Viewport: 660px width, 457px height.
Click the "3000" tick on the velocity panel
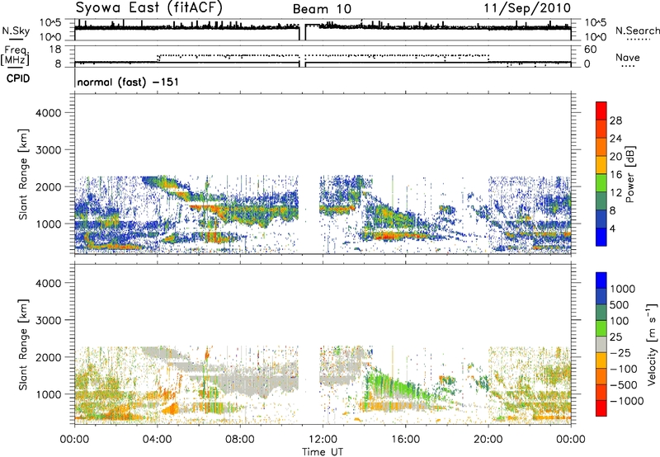pyautogui.click(x=48, y=320)
